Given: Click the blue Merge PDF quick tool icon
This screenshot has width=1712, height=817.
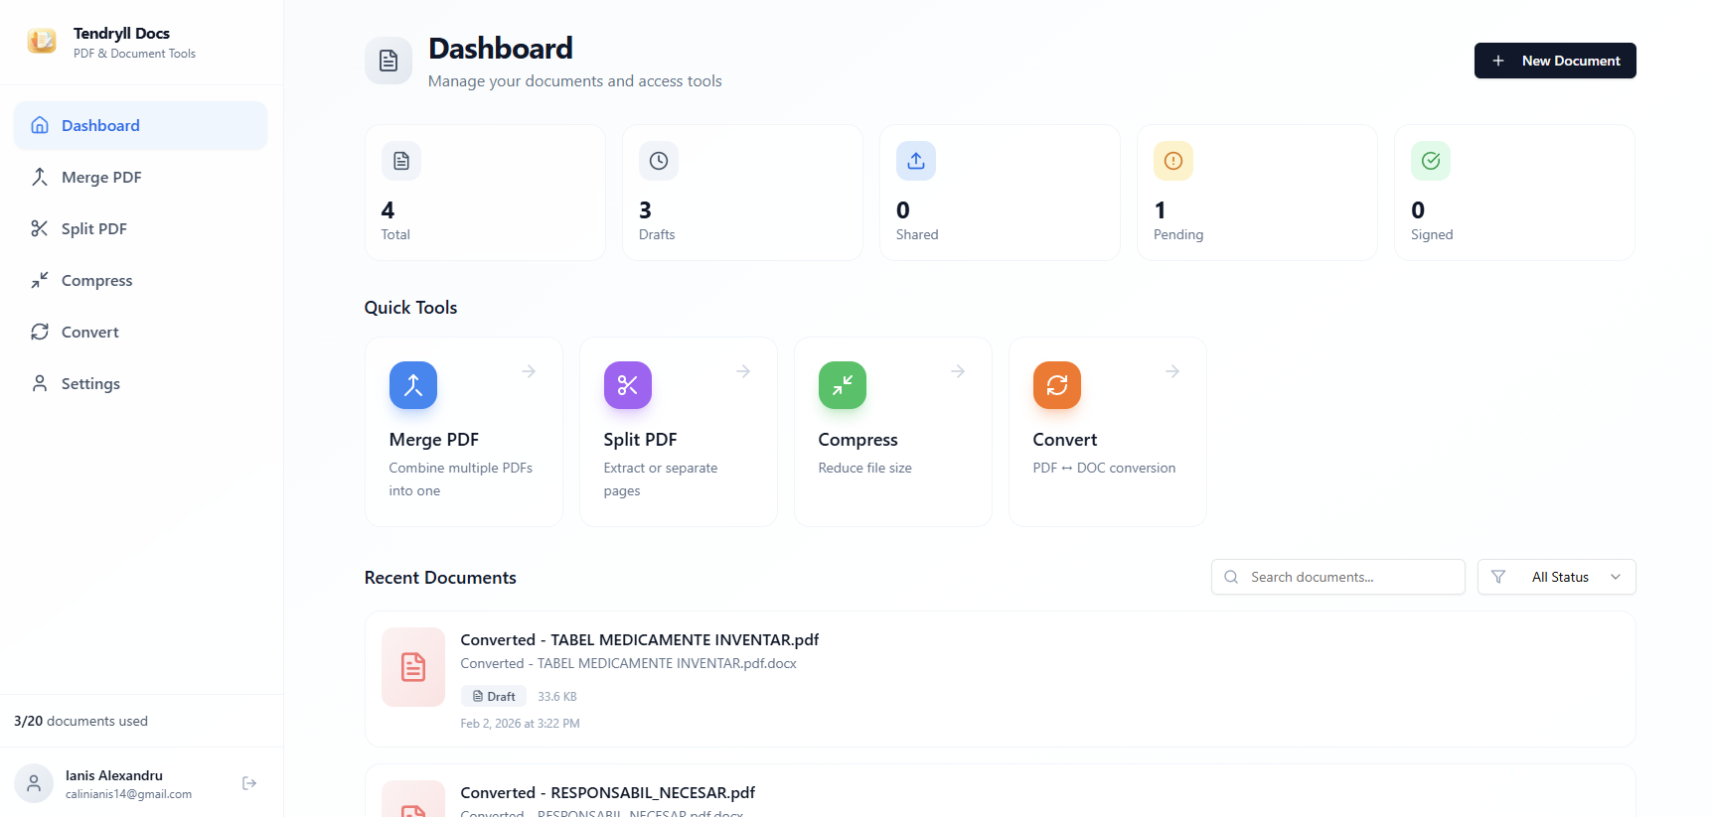Looking at the screenshot, I should (x=412, y=385).
